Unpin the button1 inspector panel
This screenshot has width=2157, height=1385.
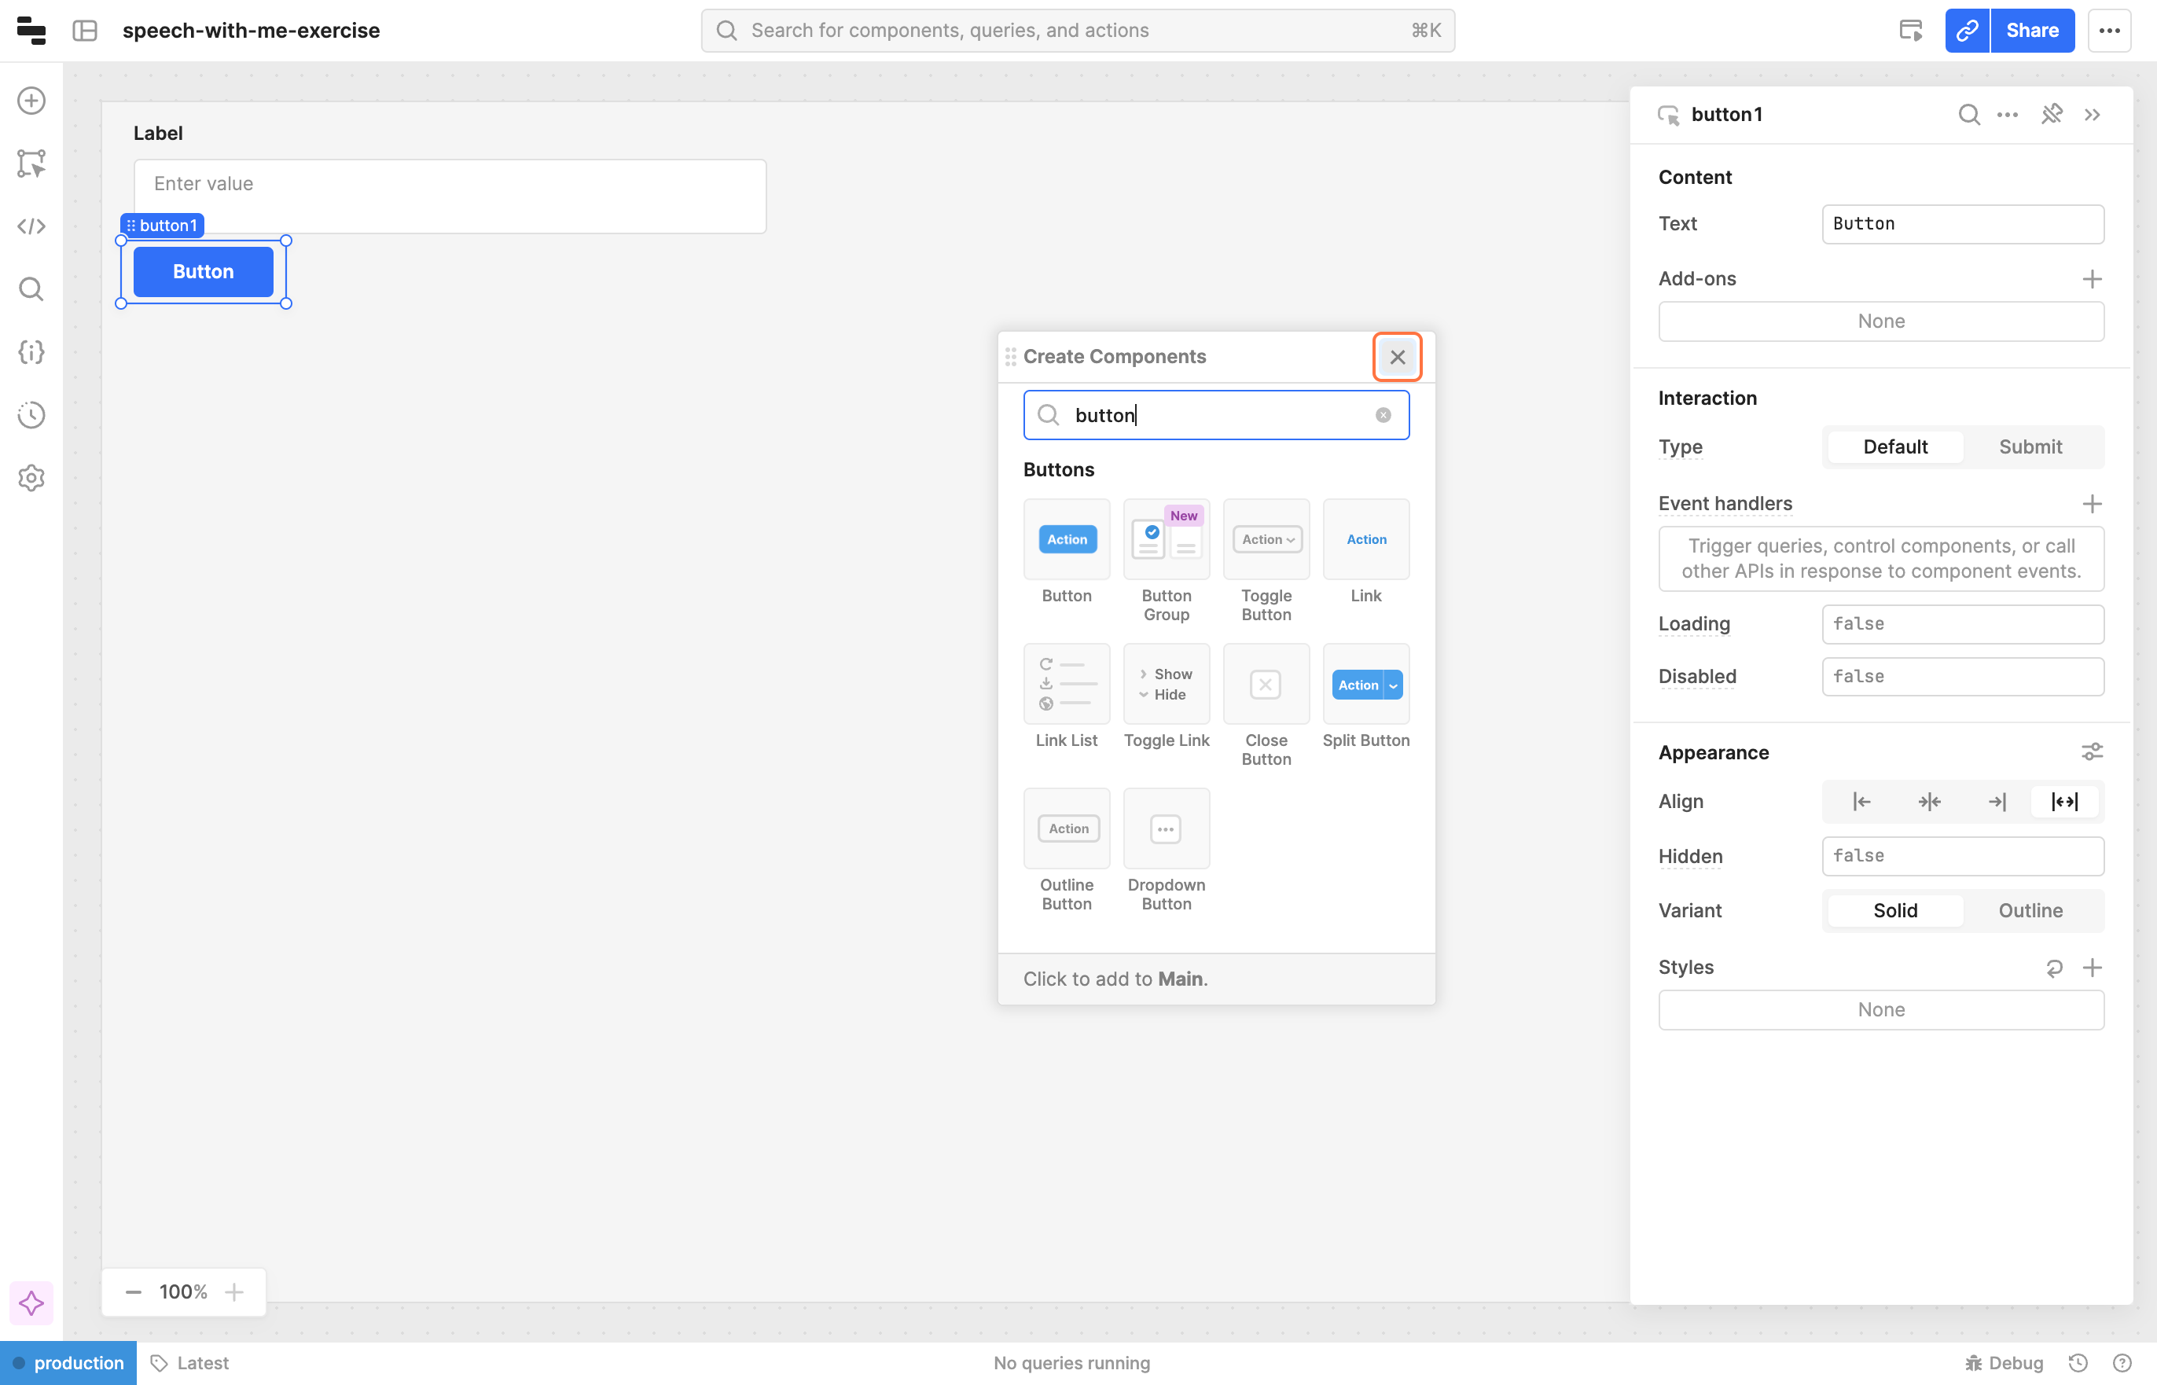click(2052, 114)
